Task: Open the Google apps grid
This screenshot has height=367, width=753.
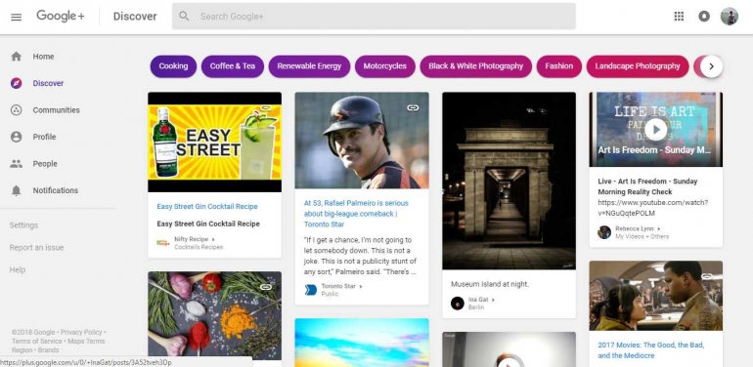Action: tap(679, 17)
